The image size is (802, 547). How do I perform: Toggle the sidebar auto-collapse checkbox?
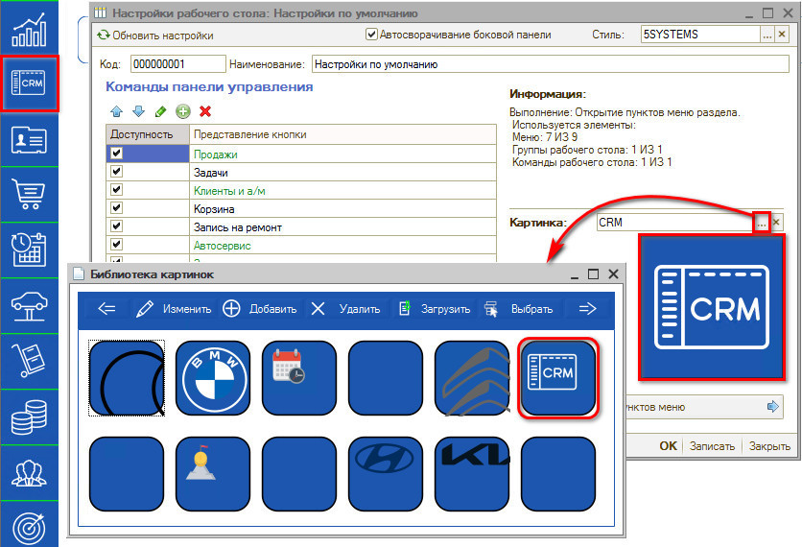(x=372, y=35)
